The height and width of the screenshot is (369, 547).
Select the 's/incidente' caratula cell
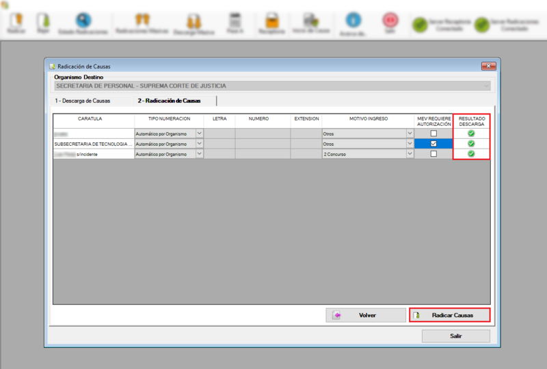pos(94,154)
